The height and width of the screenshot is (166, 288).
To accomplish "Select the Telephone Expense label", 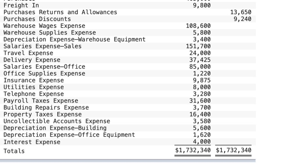I will 34,94.
